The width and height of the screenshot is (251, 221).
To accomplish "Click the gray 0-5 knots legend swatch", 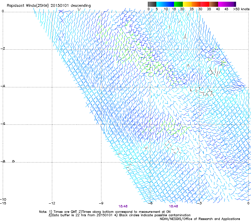I will point(152,4).
